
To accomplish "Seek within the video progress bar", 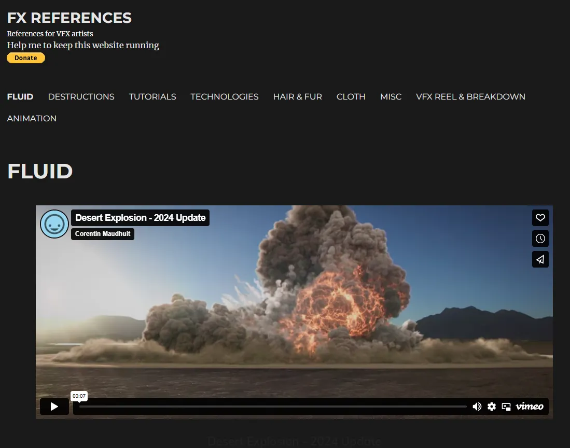I will pyautogui.click(x=272, y=407).
